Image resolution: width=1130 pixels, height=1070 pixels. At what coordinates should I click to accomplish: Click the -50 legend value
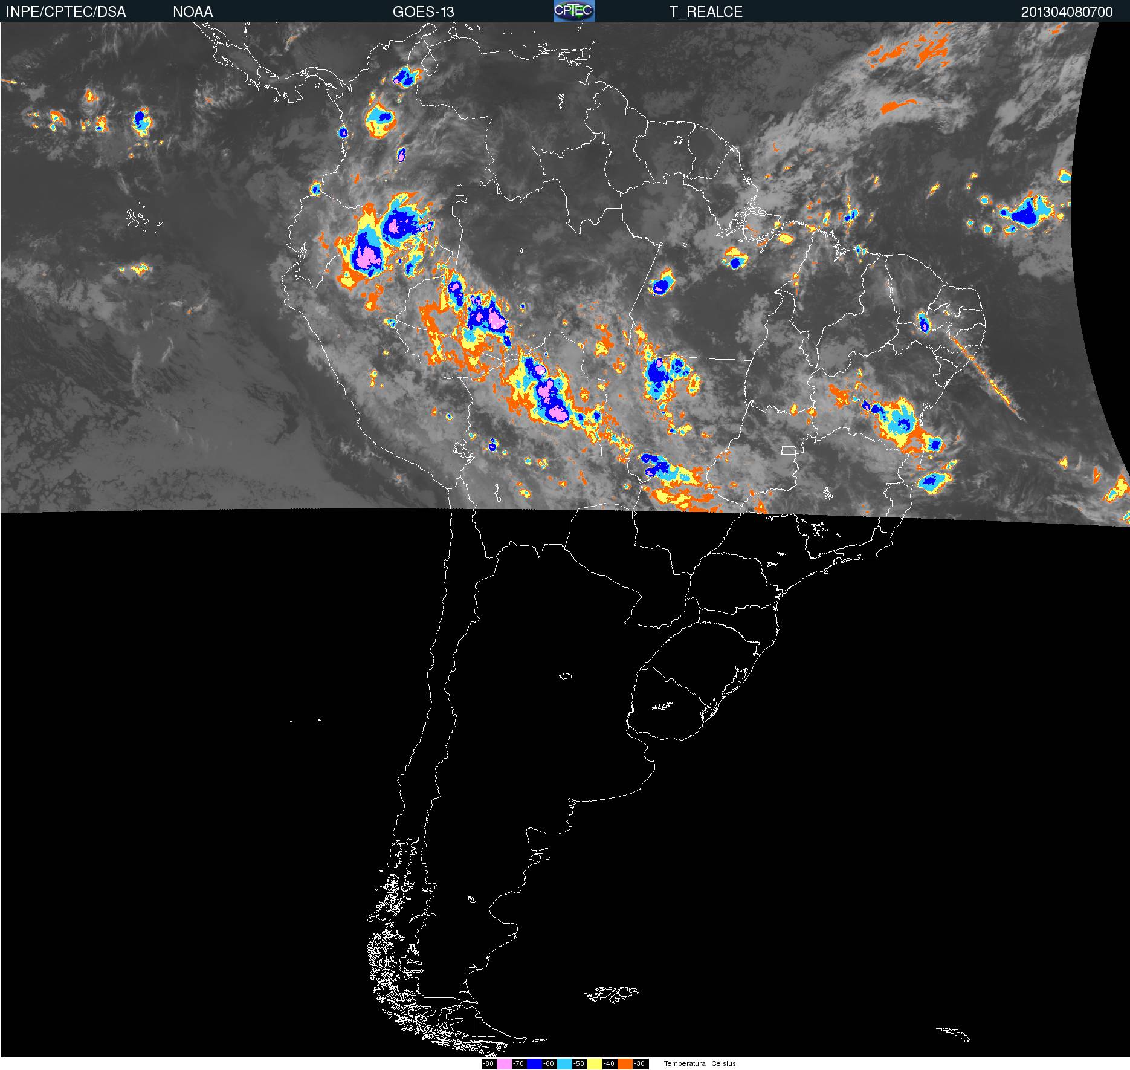pos(579,1063)
